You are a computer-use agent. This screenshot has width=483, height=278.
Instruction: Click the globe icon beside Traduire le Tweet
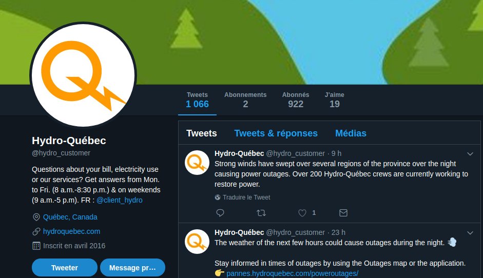point(218,197)
